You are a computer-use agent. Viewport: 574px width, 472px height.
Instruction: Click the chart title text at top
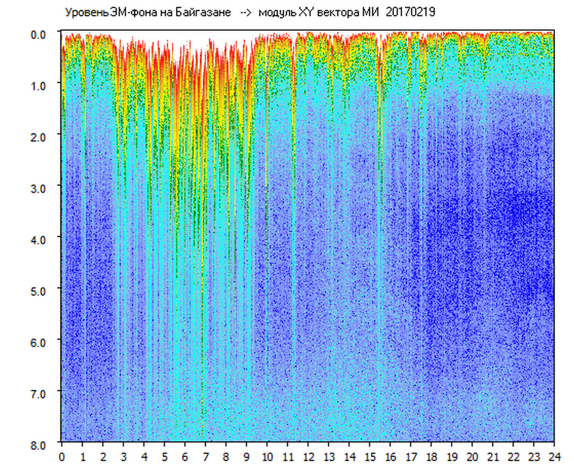(x=249, y=13)
